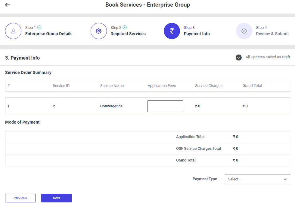The width and height of the screenshot is (295, 203).
Task: Click the Step 1 user profile icon
Action: (x=13, y=31)
